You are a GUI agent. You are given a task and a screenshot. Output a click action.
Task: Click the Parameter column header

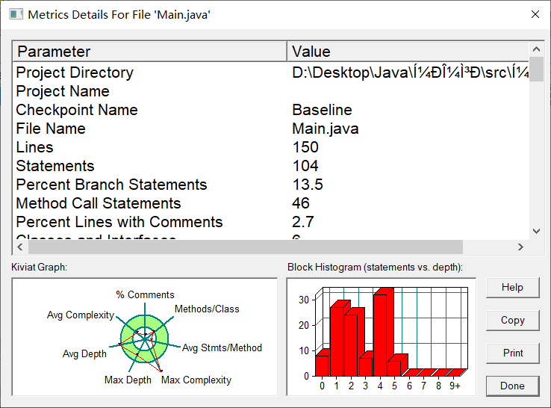tap(150, 52)
